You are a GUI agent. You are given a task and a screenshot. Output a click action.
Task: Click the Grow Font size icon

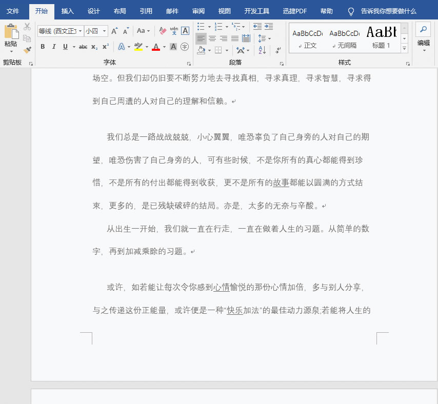tap(114, 31)
